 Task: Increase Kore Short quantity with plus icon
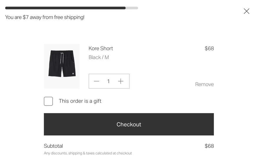(121, 81)
